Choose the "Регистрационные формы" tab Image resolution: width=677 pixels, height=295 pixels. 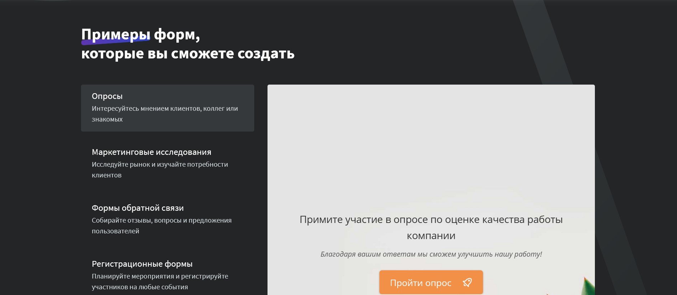pos(142,264)
